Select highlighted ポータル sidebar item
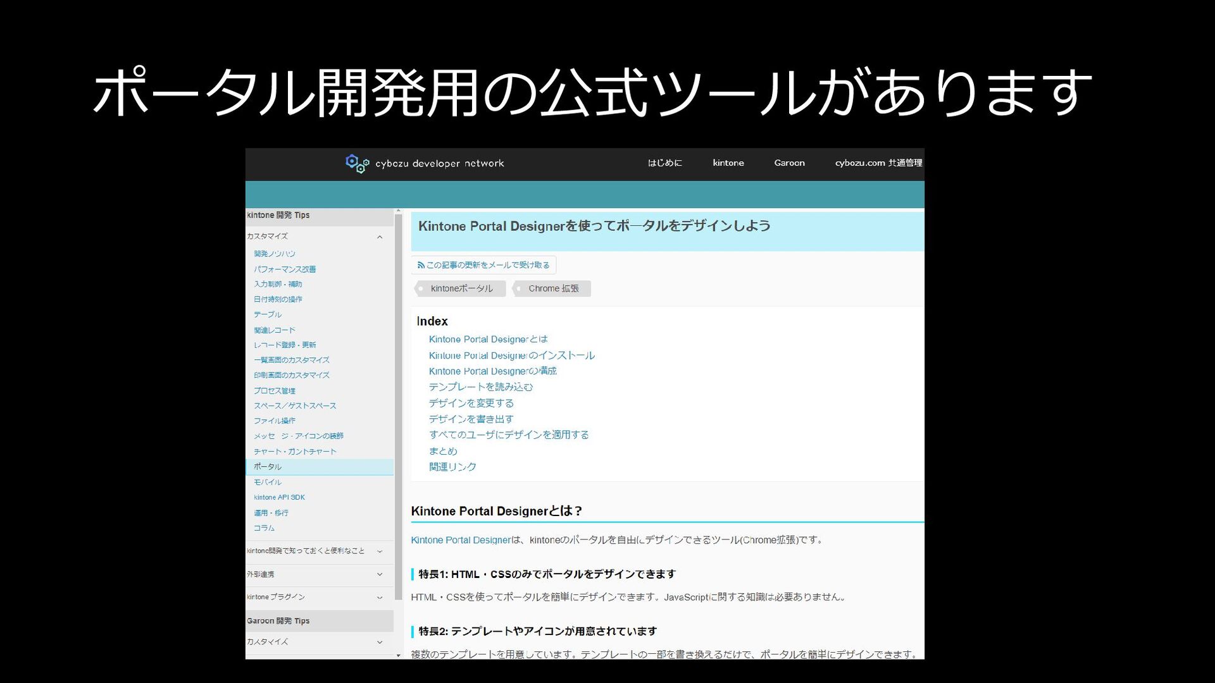 coord(320,467)
